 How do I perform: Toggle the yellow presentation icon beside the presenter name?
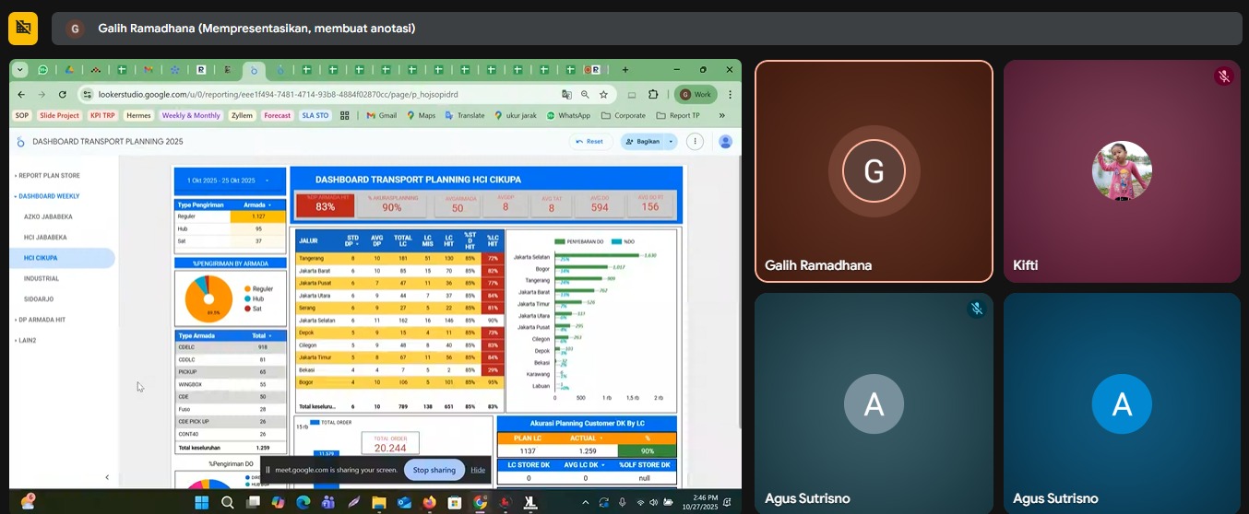click(23, 29)
